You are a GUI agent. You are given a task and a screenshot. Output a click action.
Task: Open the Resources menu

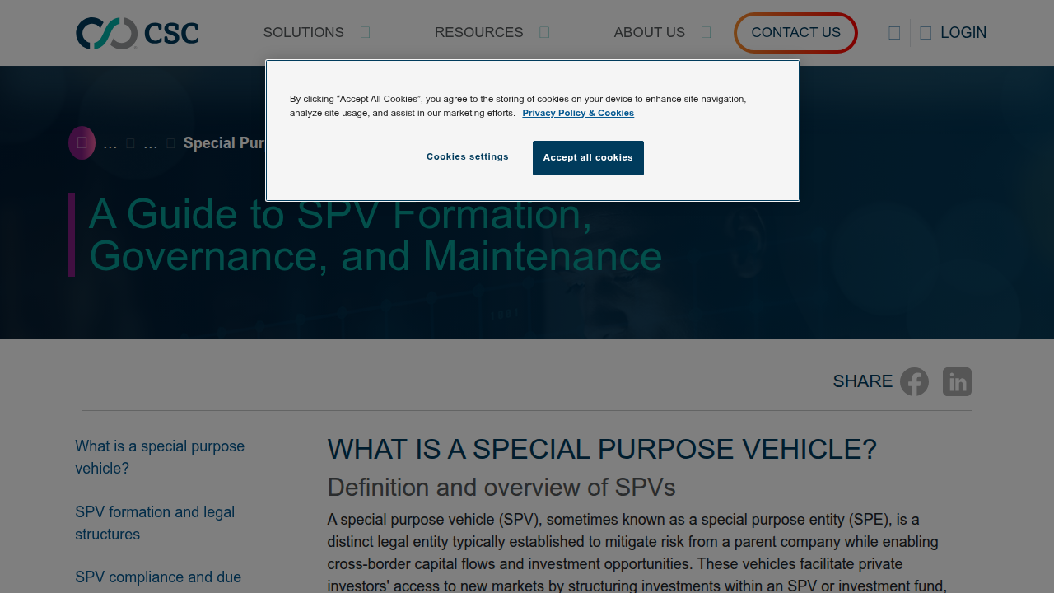tap(478, 33)
